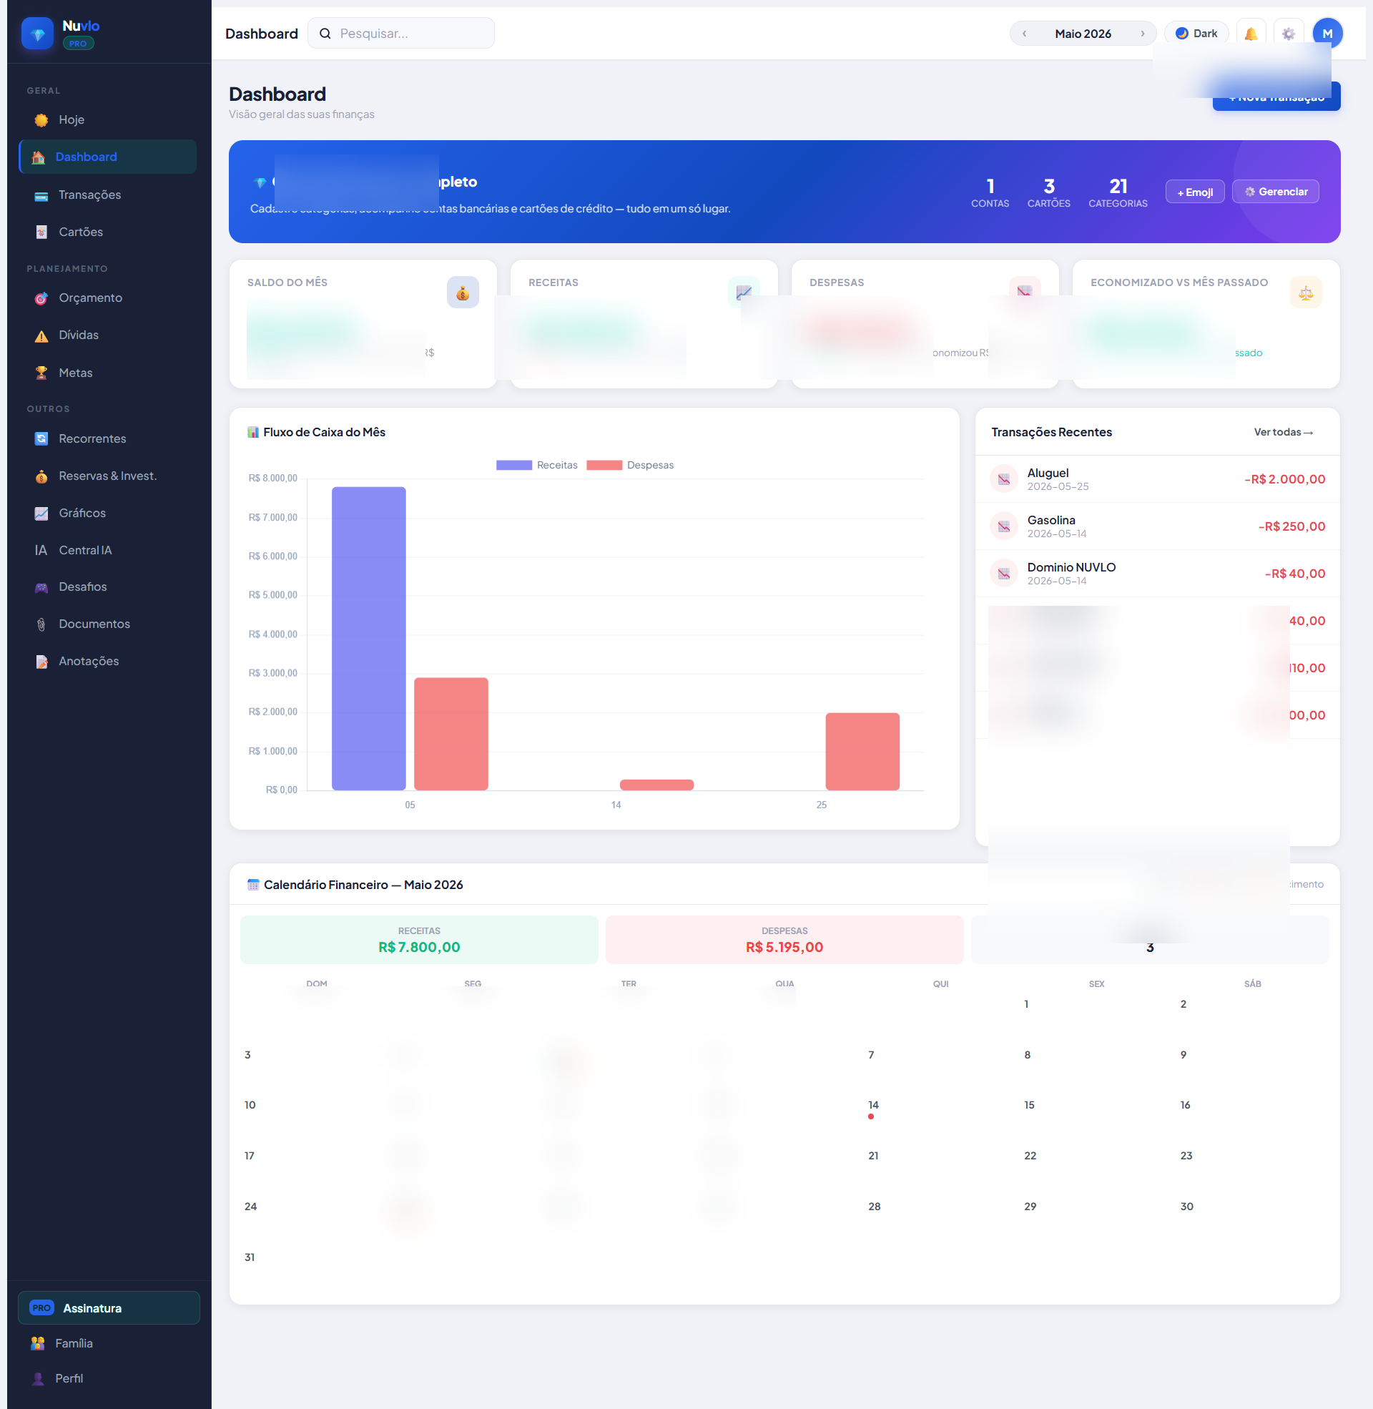This screenshot has height=1409, width=1373.
Task: Open the Central IA panel
Action: tap(84, 549)
